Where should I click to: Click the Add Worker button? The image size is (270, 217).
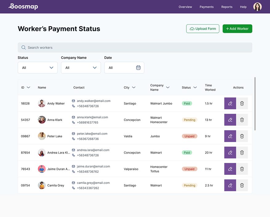(237, 29)
